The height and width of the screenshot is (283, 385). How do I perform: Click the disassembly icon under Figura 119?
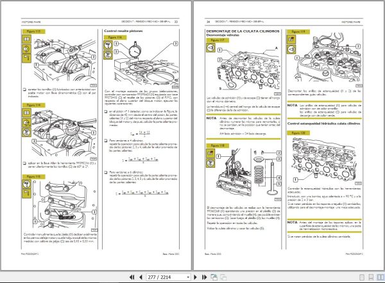coord(291,39)
